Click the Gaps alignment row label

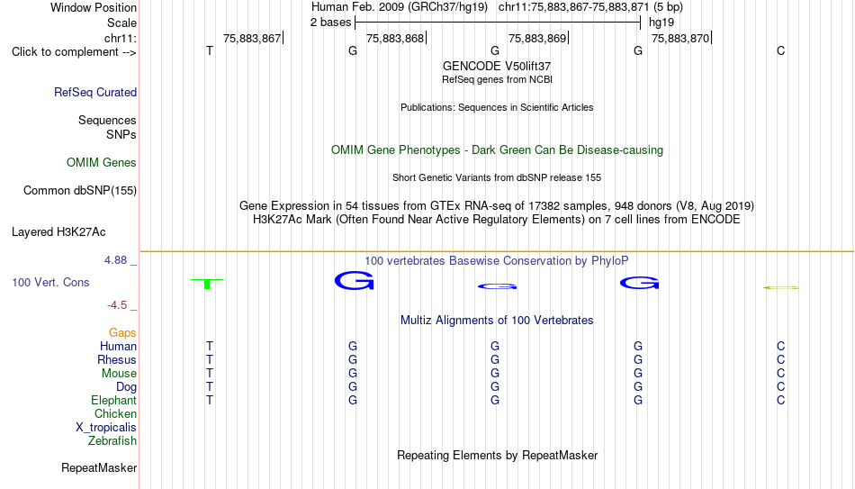point(122,333)
